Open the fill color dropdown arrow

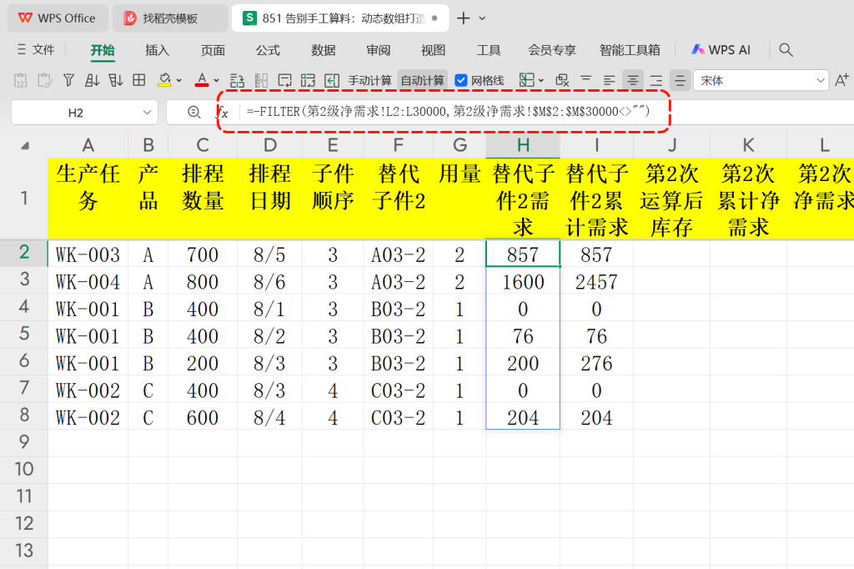click(x=178, y=81)
